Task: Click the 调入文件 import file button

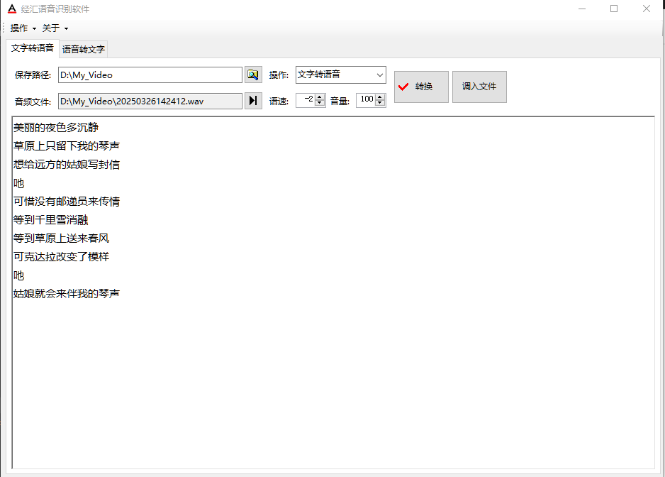Action: point(479,87)
